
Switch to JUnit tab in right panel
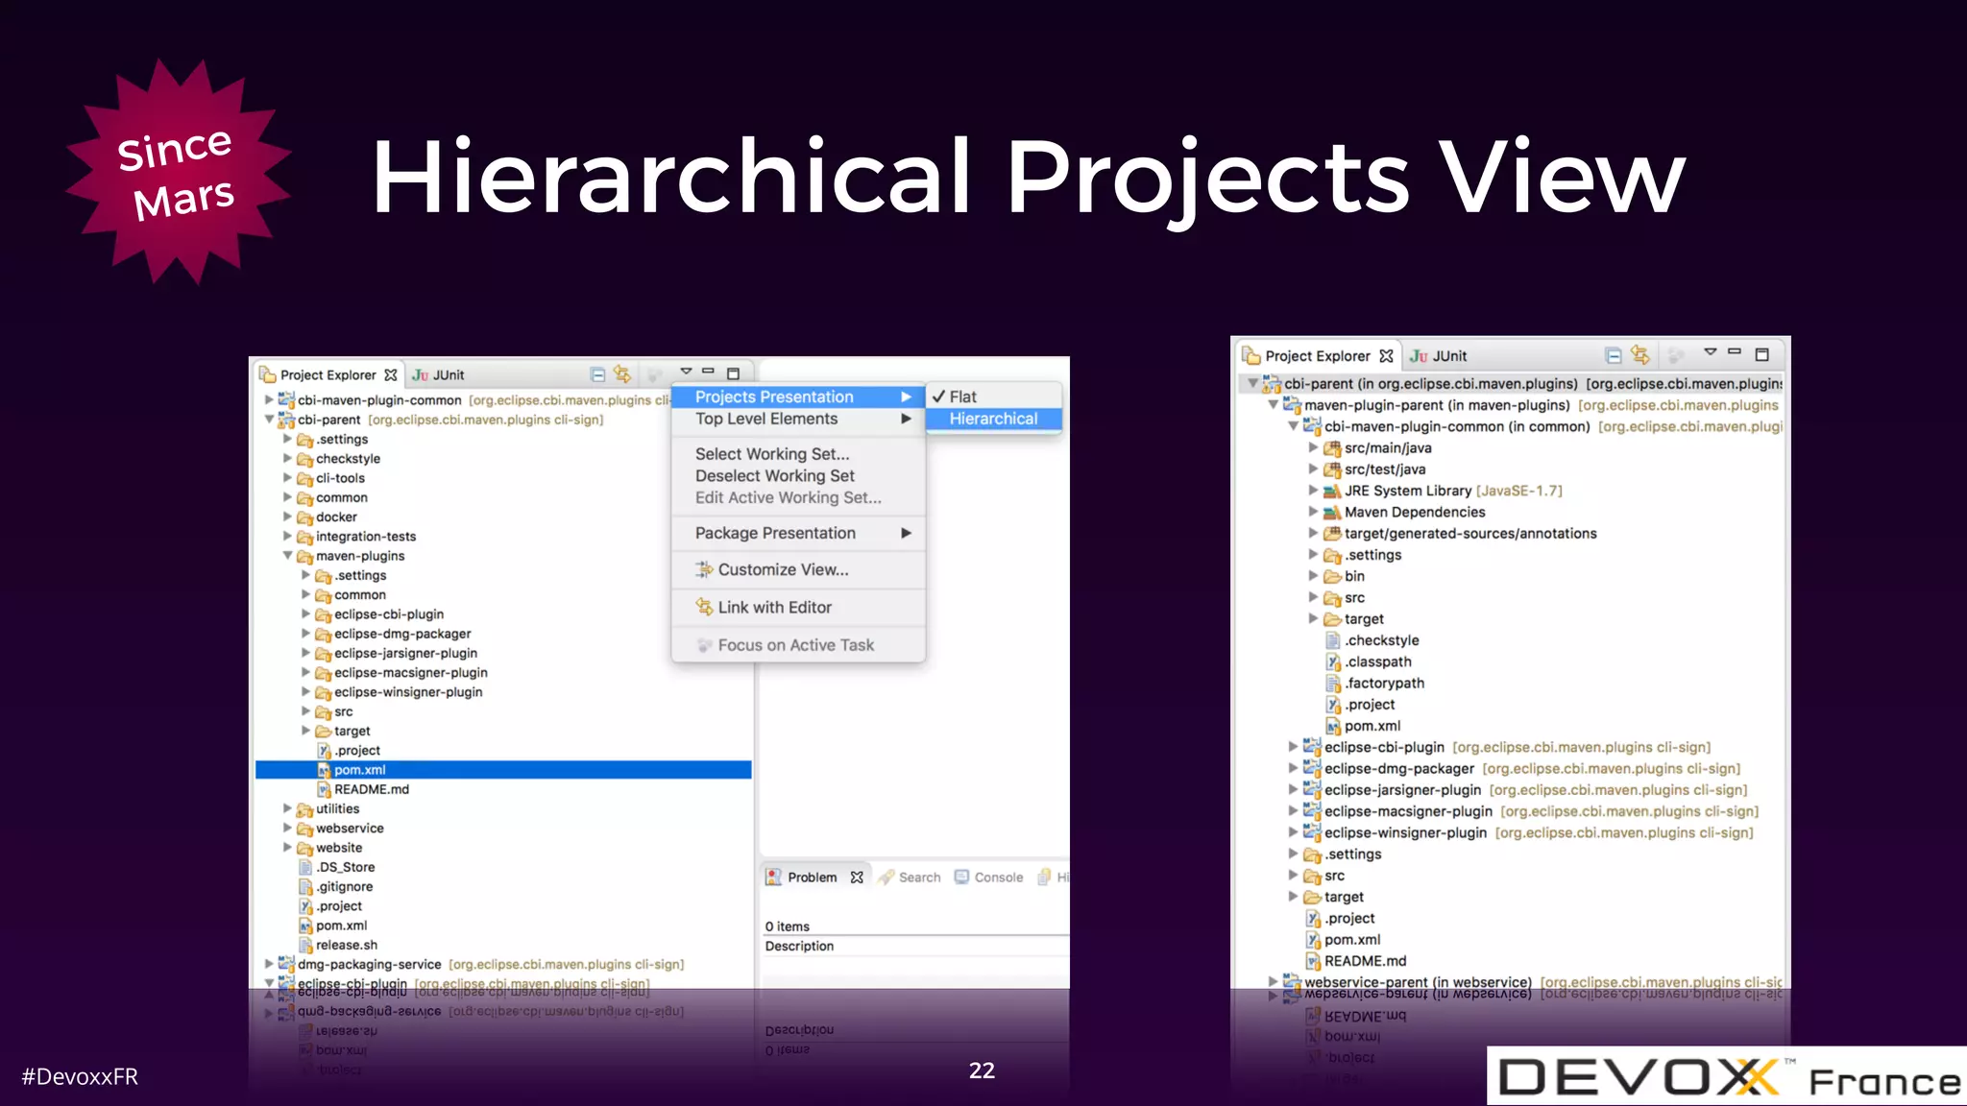[x=1438, y=356]
